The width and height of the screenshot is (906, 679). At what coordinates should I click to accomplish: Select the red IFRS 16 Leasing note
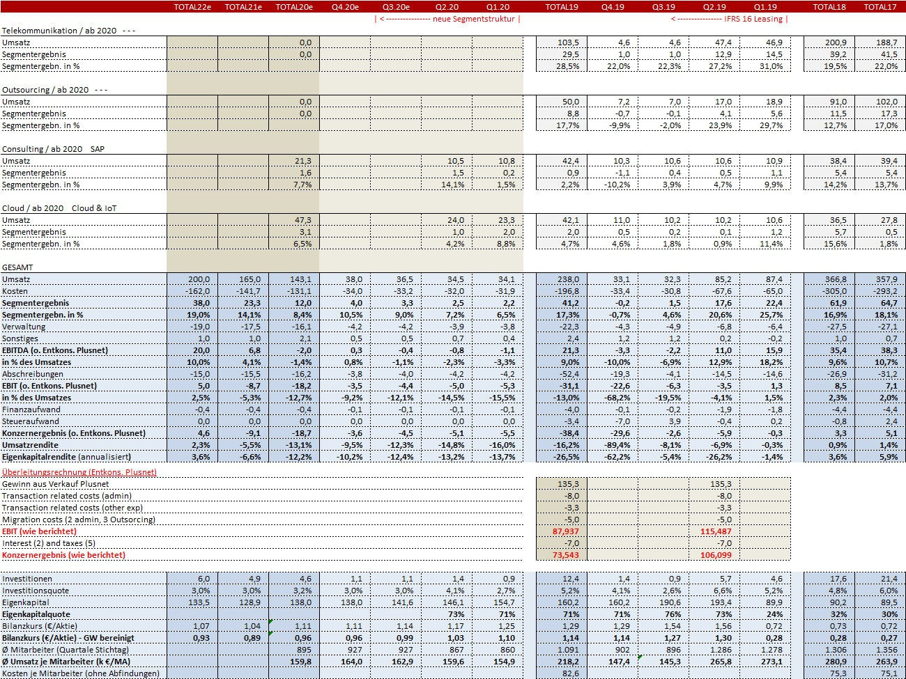tap(730, 19)
